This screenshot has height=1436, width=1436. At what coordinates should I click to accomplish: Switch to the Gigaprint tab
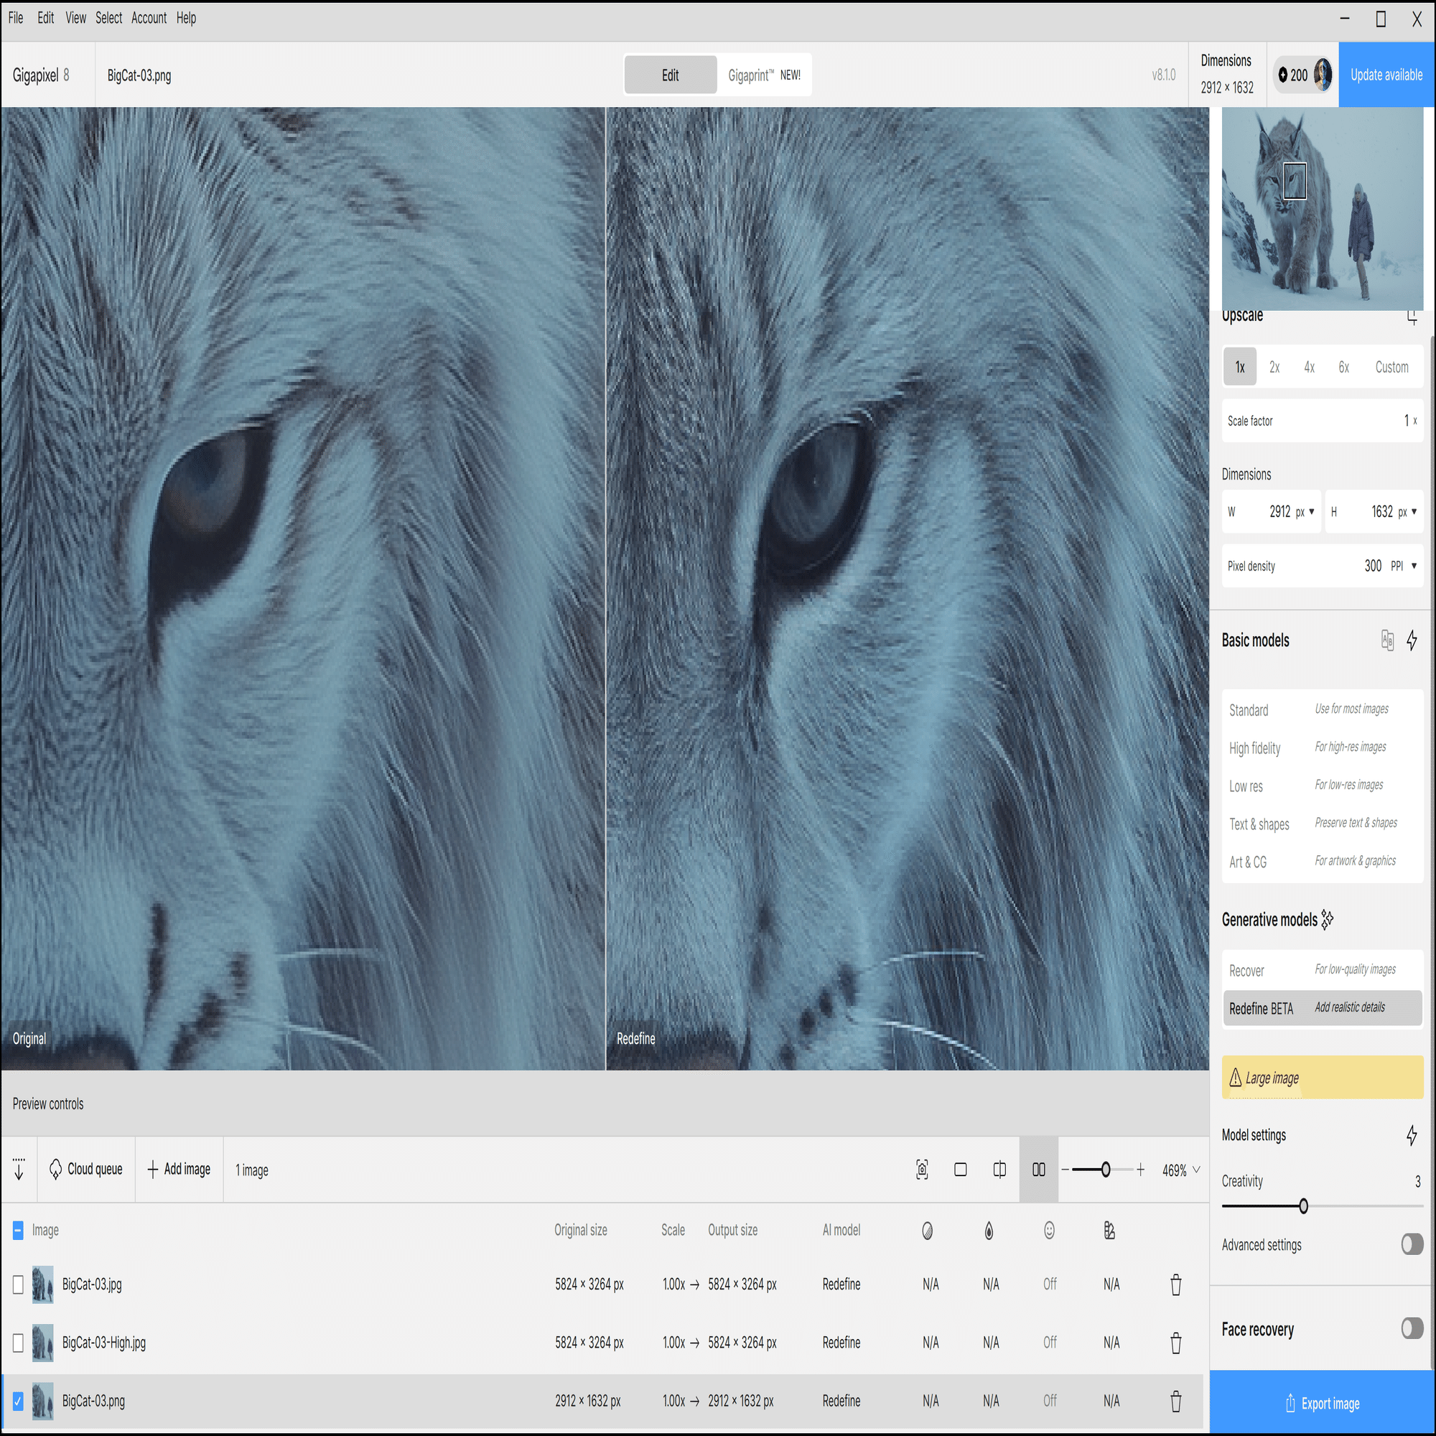tap(763, 75)
